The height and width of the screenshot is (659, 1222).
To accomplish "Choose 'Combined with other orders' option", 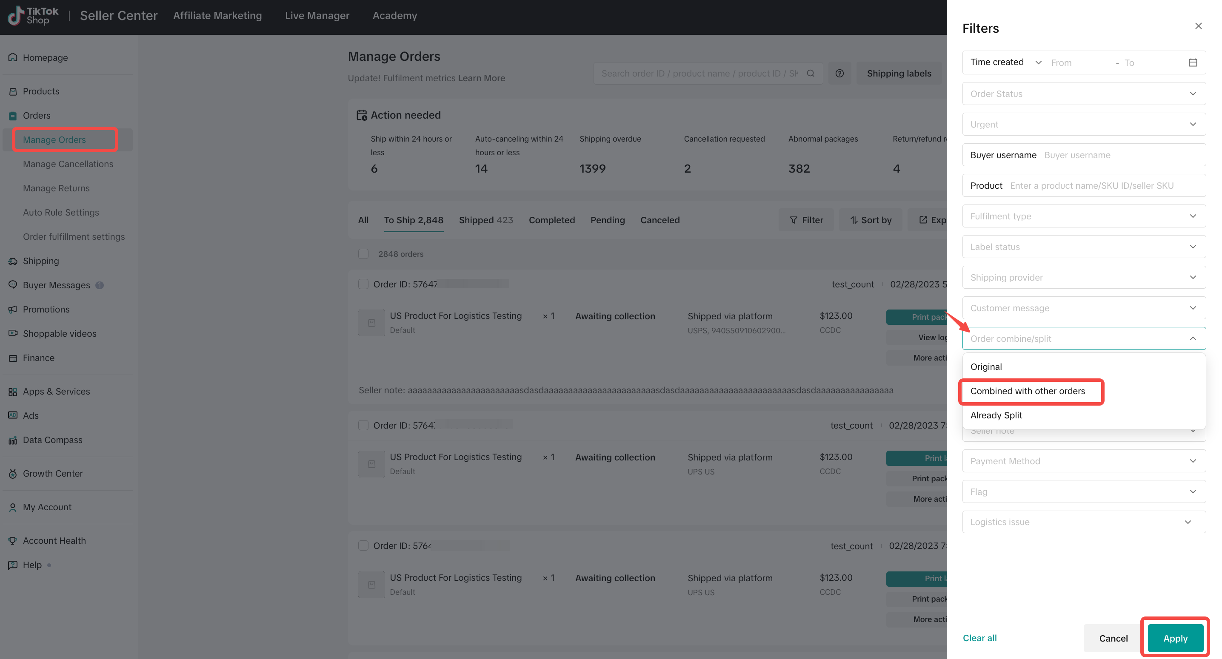I will click(1028, 391).
